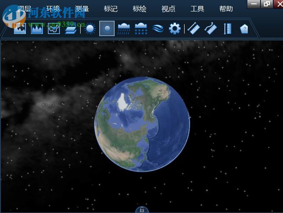Open the 环境 menu
Screen dimensions: 283x213
(x=53, y=8)
